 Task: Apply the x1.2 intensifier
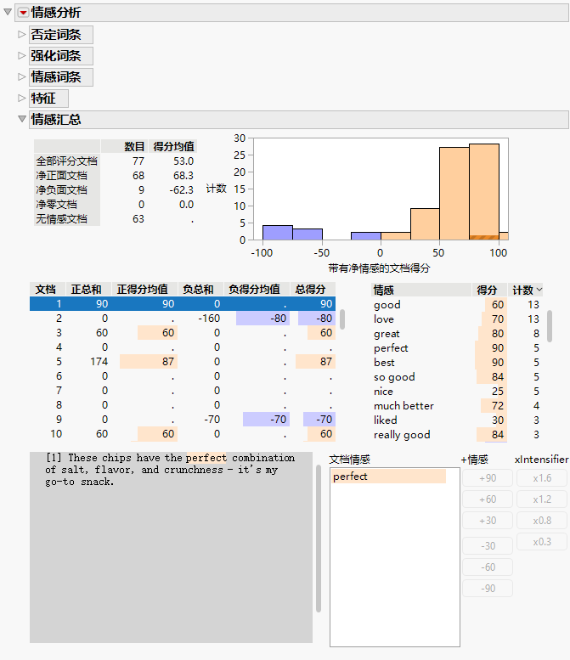click(x=542, y=499)
